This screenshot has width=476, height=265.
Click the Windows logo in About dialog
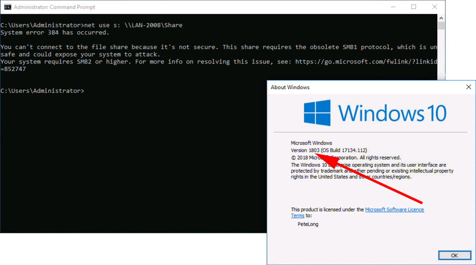pos(317,113)
